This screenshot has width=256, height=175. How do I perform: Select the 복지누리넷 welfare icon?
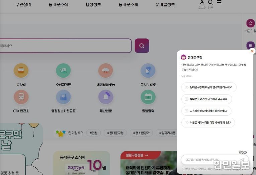coord(148,71)
